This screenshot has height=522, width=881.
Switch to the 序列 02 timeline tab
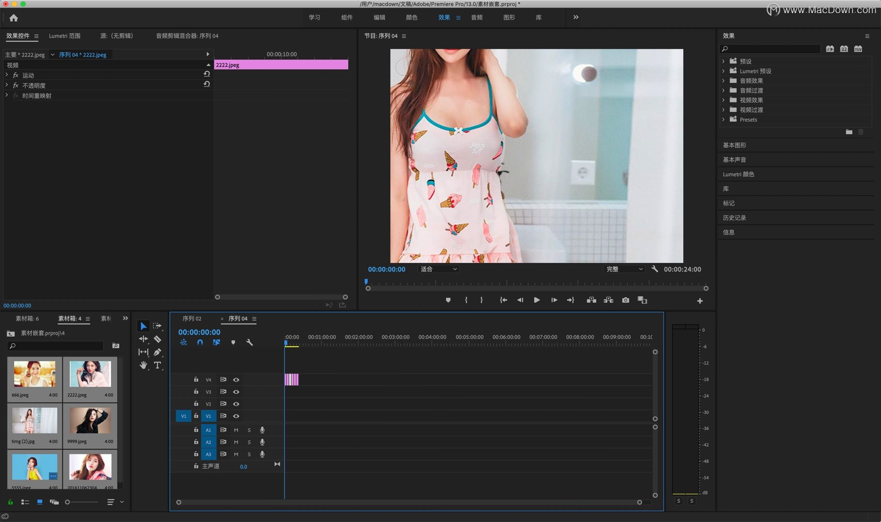point(192,319)
